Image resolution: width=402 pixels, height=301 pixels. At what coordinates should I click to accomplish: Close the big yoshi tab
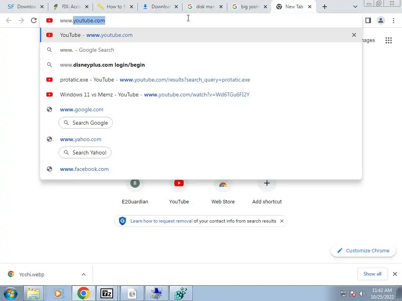(266, 7)
